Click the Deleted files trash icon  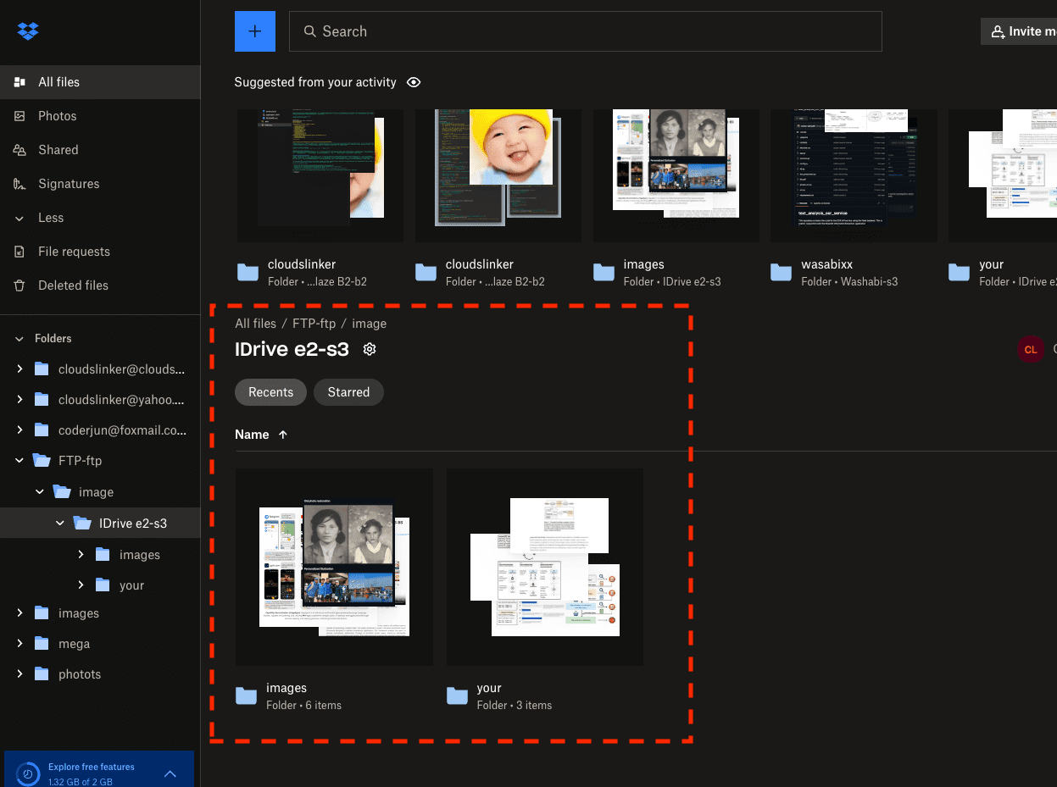19,285
